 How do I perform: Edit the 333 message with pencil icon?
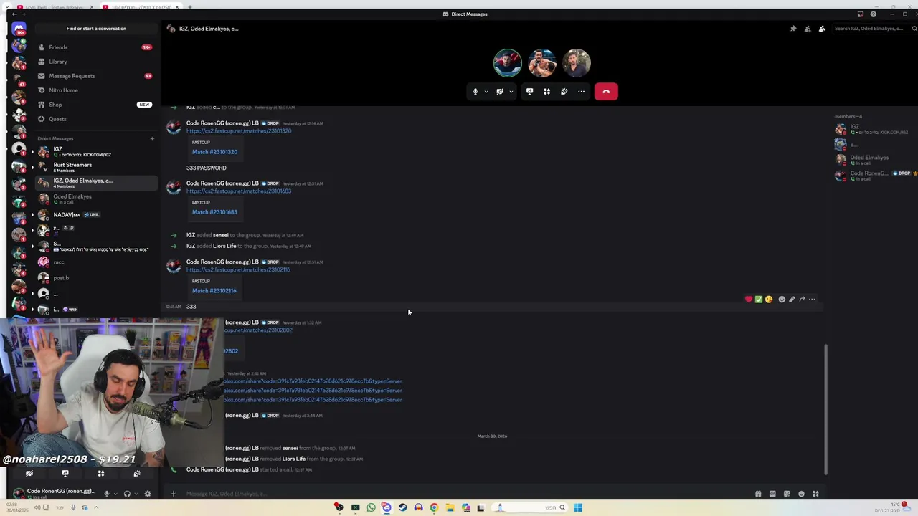point(792,300)
